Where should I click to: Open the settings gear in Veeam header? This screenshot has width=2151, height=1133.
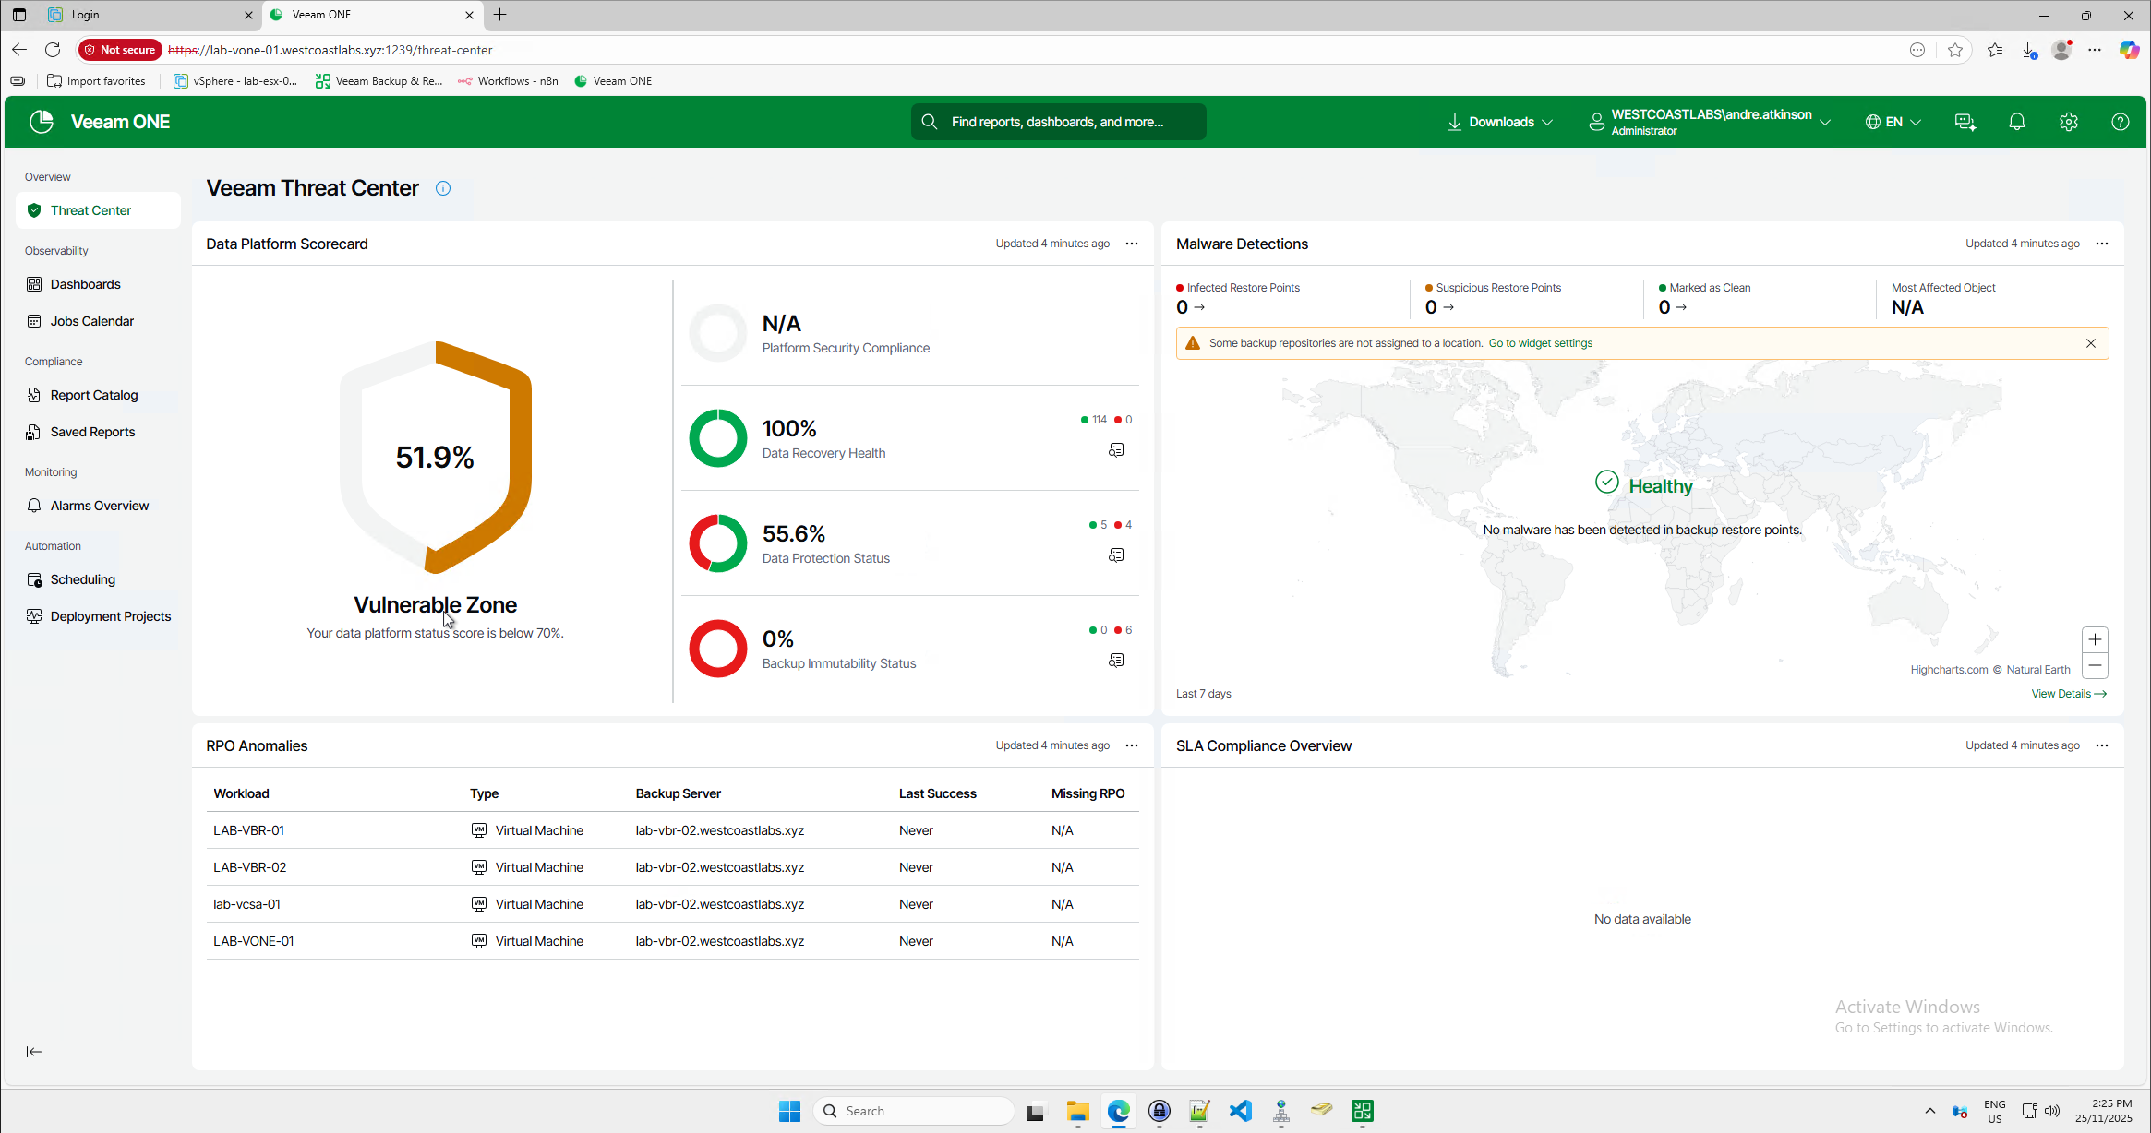click(x=2068, y=122)
